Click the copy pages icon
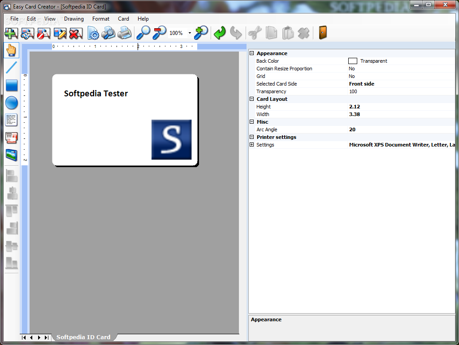 click(x=271, y=33)
